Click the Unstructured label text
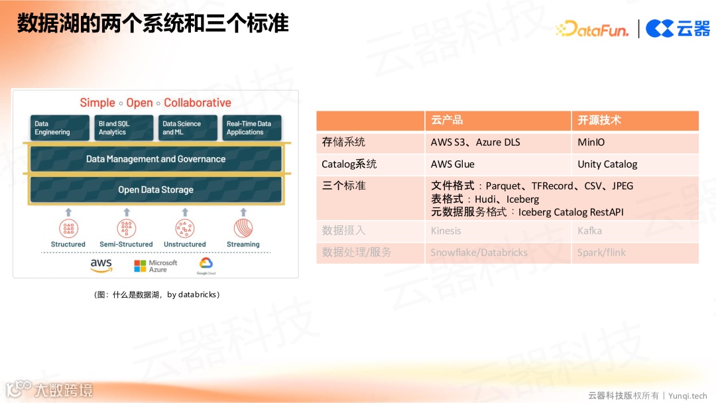716x403 pixels. click(184, 244)
